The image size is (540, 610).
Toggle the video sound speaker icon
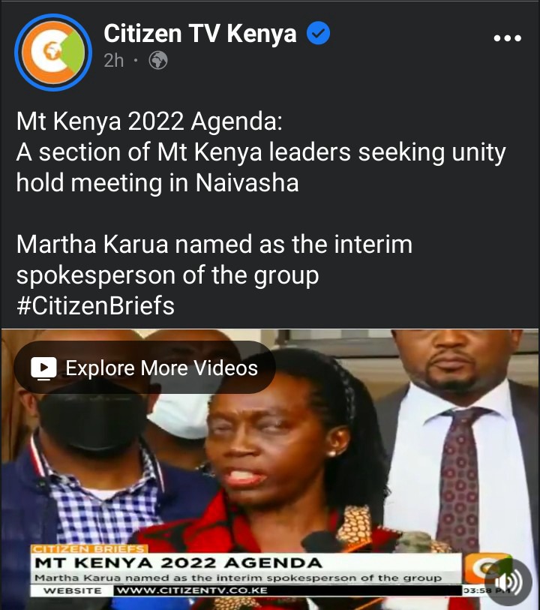pyautogui.click(x=508, y=582)
